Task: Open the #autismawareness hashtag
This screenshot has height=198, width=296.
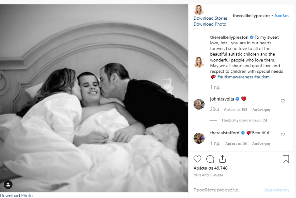Action: click(x=235, y=77)
